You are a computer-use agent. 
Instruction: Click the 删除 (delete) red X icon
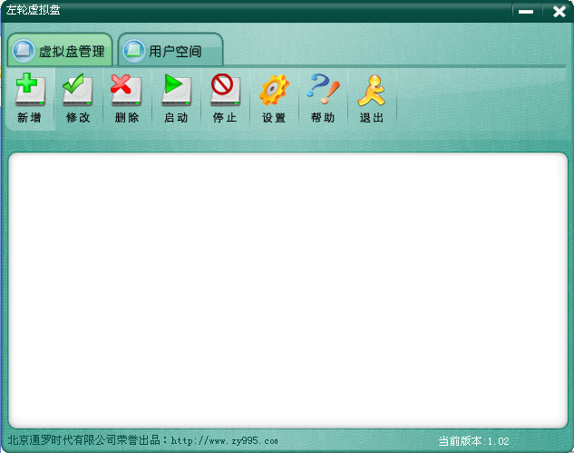pos(126,90)
